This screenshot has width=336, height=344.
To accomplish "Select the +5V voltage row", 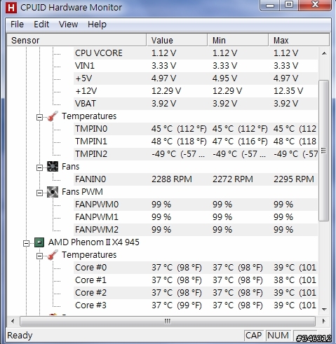I will [x=196, y=78].
